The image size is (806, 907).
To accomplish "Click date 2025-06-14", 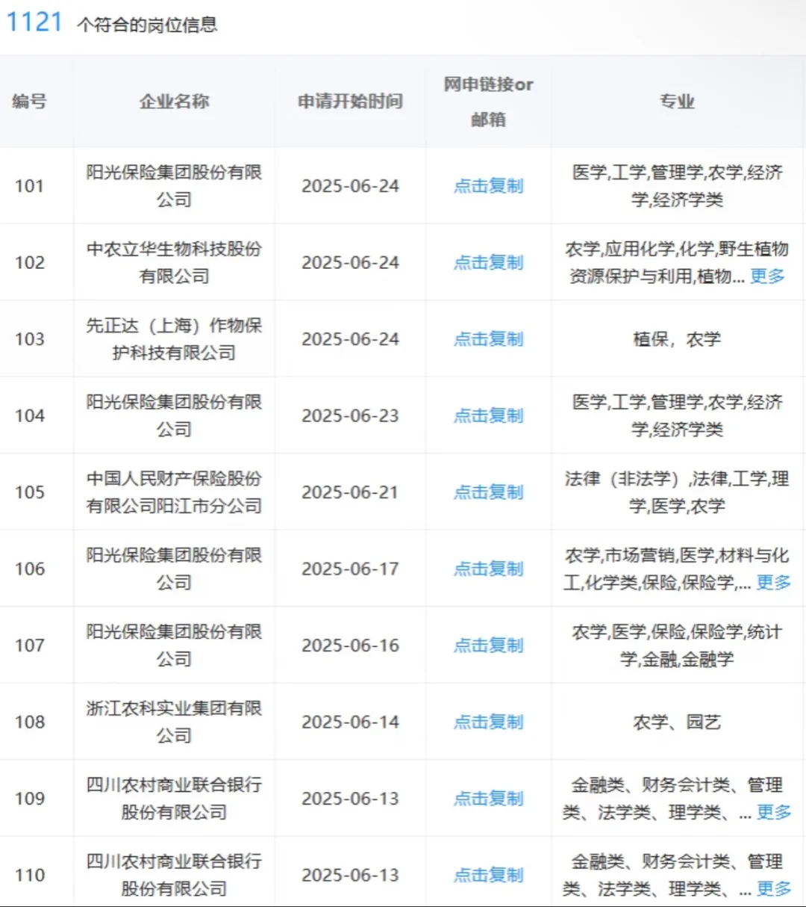I will pyautogui.click(x=350, y=722).
